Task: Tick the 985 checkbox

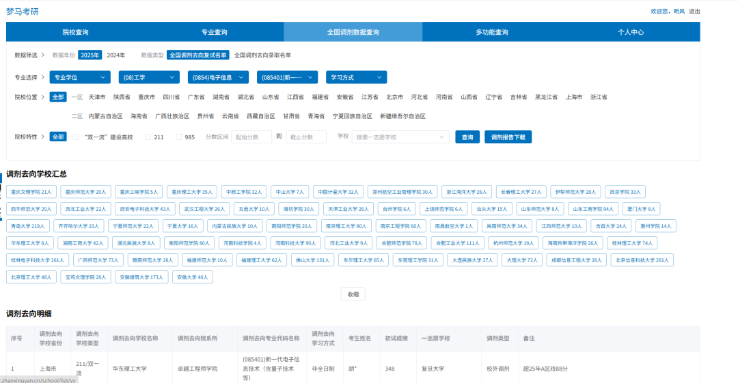Action: 179,137
